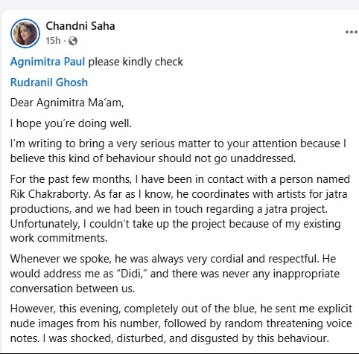Open tagged profile Rudranil Ghosh
This screenshot has height=354, width=359.
[x=49, y=83]
